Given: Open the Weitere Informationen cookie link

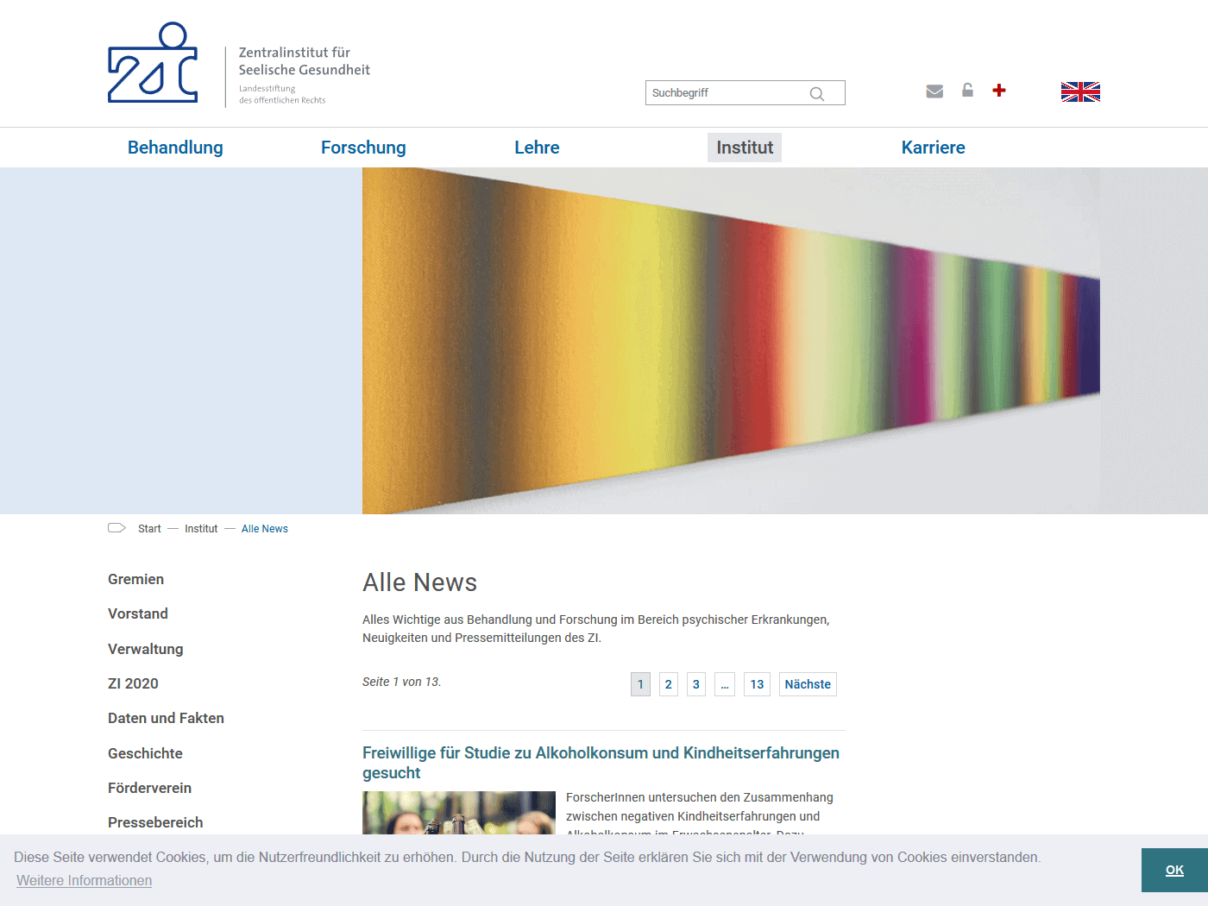Looking at the screenshot, I should point(85,880).
